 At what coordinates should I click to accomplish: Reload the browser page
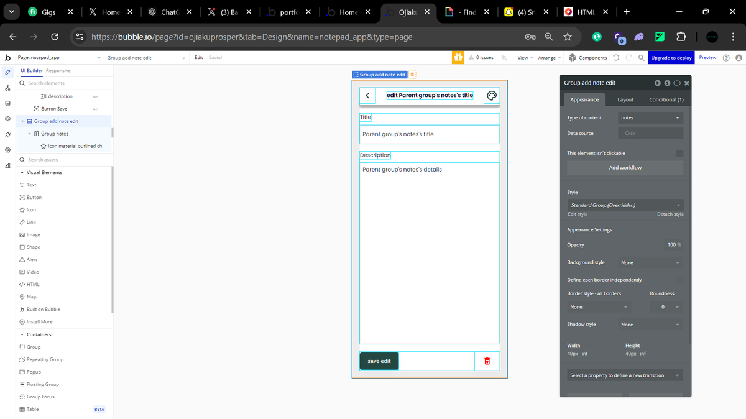tap(55, 37)
